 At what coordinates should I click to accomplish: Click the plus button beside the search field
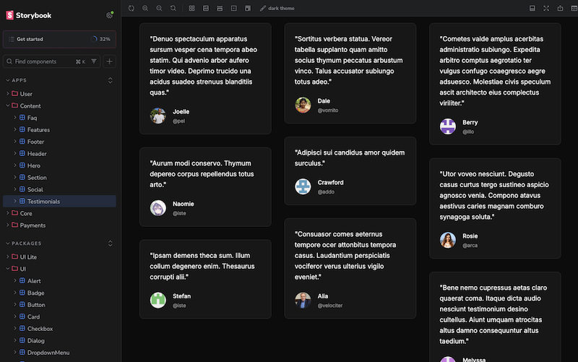point(110,61)
